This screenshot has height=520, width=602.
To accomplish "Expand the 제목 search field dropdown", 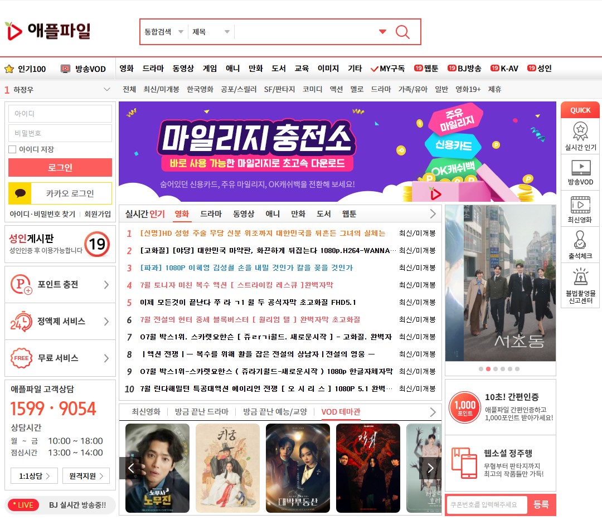I will pos(212,32).
